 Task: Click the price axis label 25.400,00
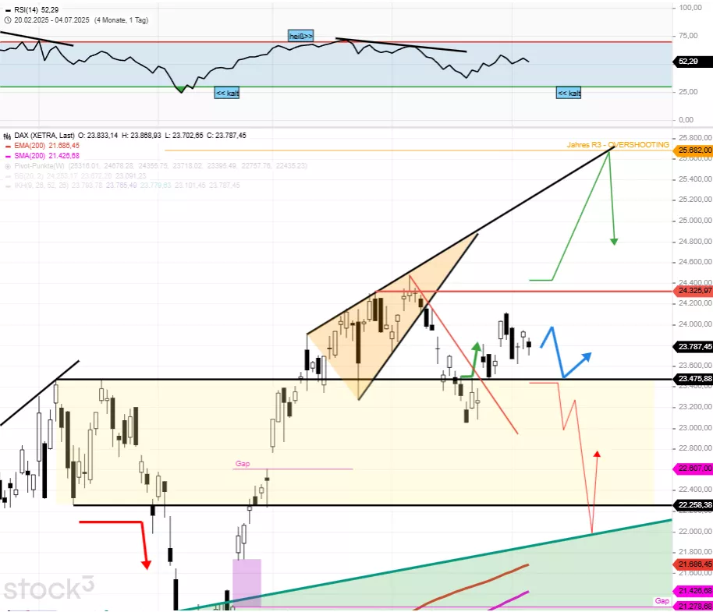[x=695, y=179]
